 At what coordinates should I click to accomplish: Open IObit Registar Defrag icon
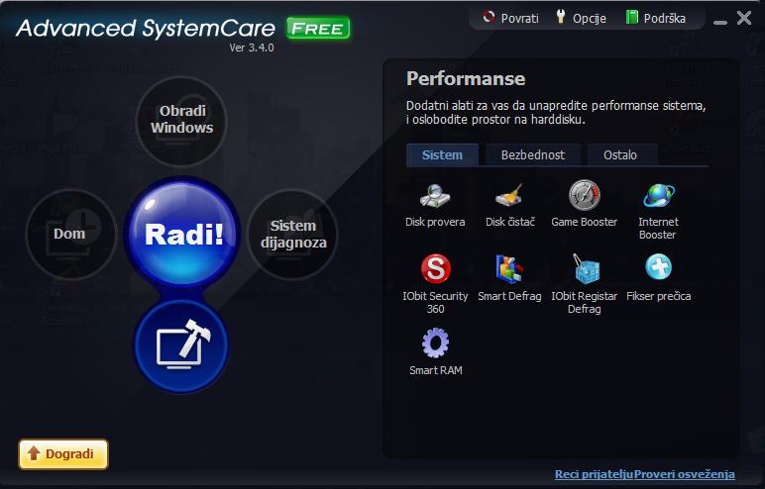coord(585,268)
